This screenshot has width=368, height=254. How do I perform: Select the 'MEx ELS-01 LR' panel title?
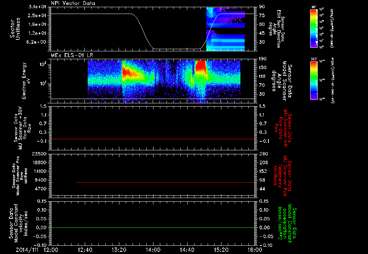coord(72,56)
